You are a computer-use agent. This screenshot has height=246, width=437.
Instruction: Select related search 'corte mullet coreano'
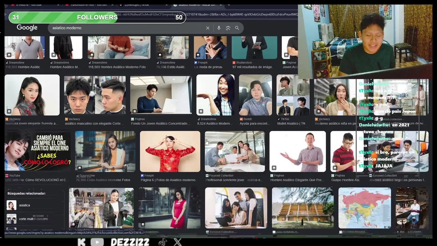click(34, 219)
